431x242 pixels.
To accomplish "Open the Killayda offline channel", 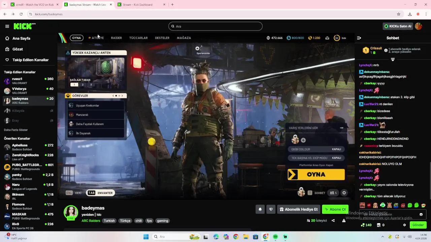I will (29, 111).
